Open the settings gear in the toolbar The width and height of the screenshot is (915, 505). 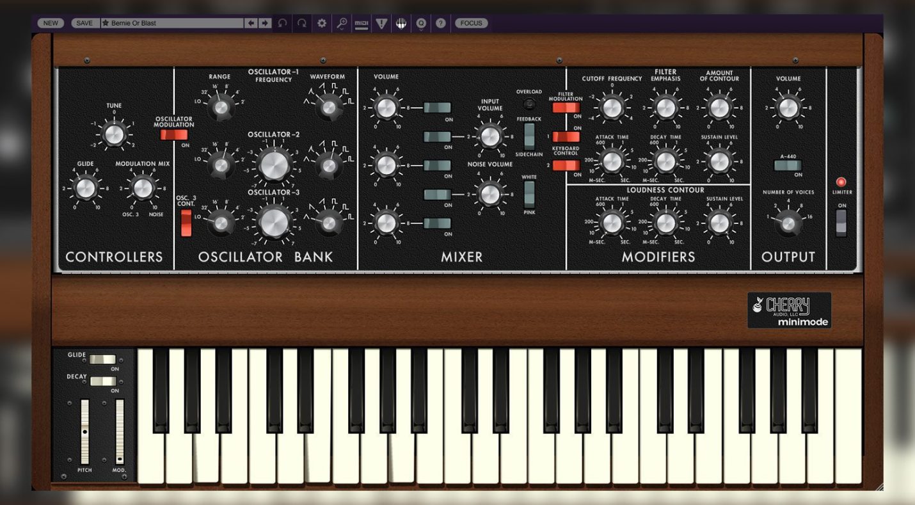(x=321, y=23)
